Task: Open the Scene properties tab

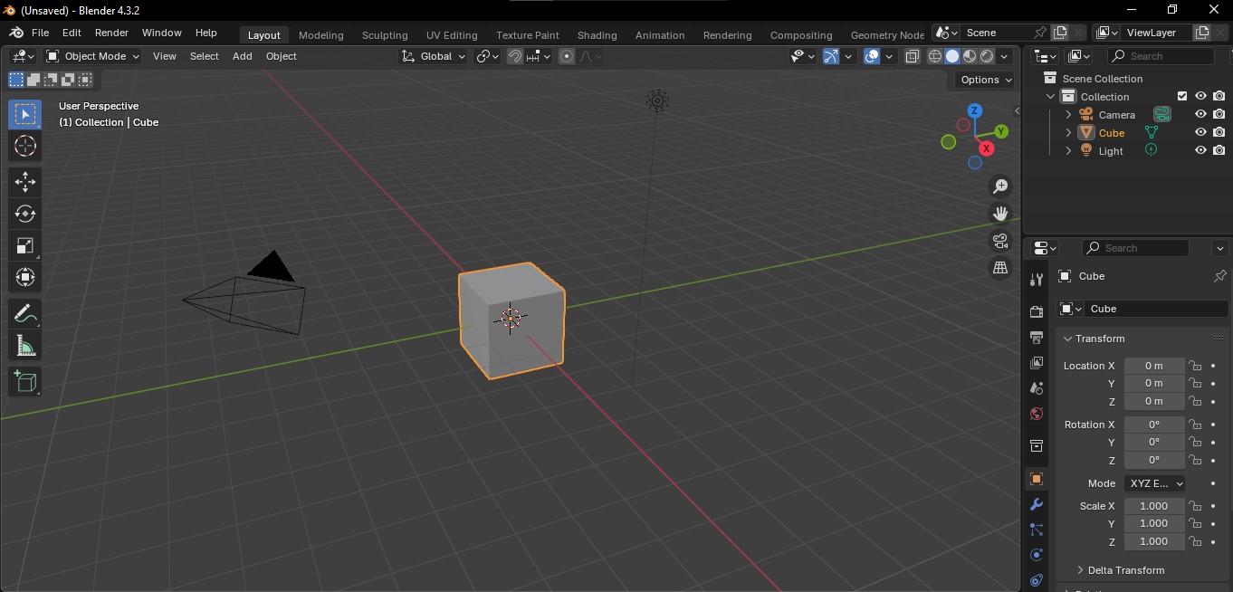Action: (1037, 388)
